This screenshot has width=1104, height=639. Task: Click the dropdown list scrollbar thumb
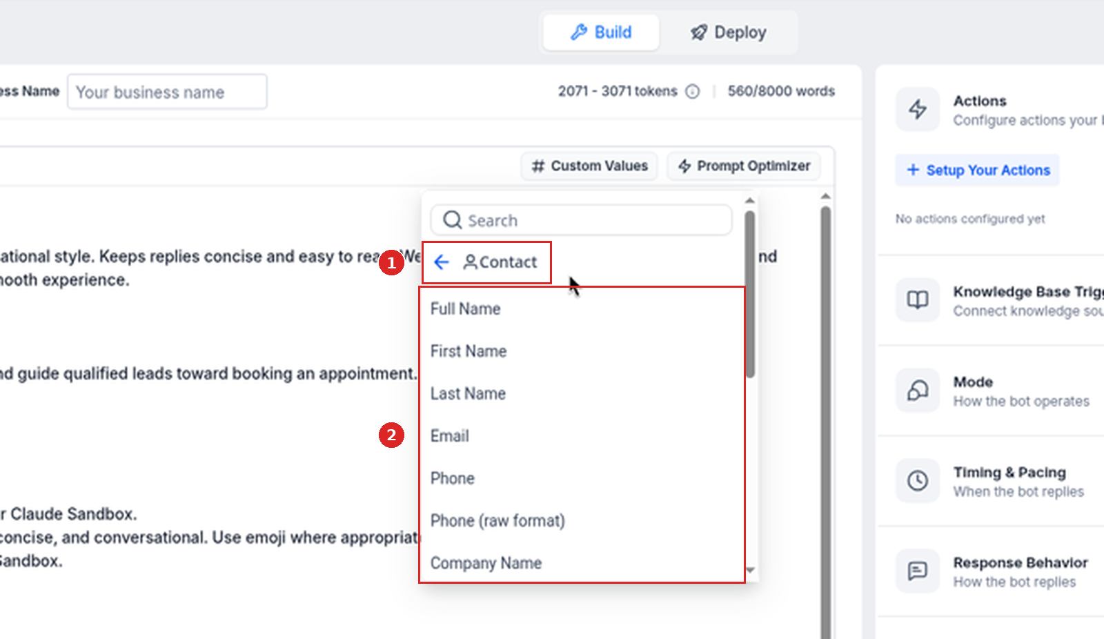coord(750,294)
